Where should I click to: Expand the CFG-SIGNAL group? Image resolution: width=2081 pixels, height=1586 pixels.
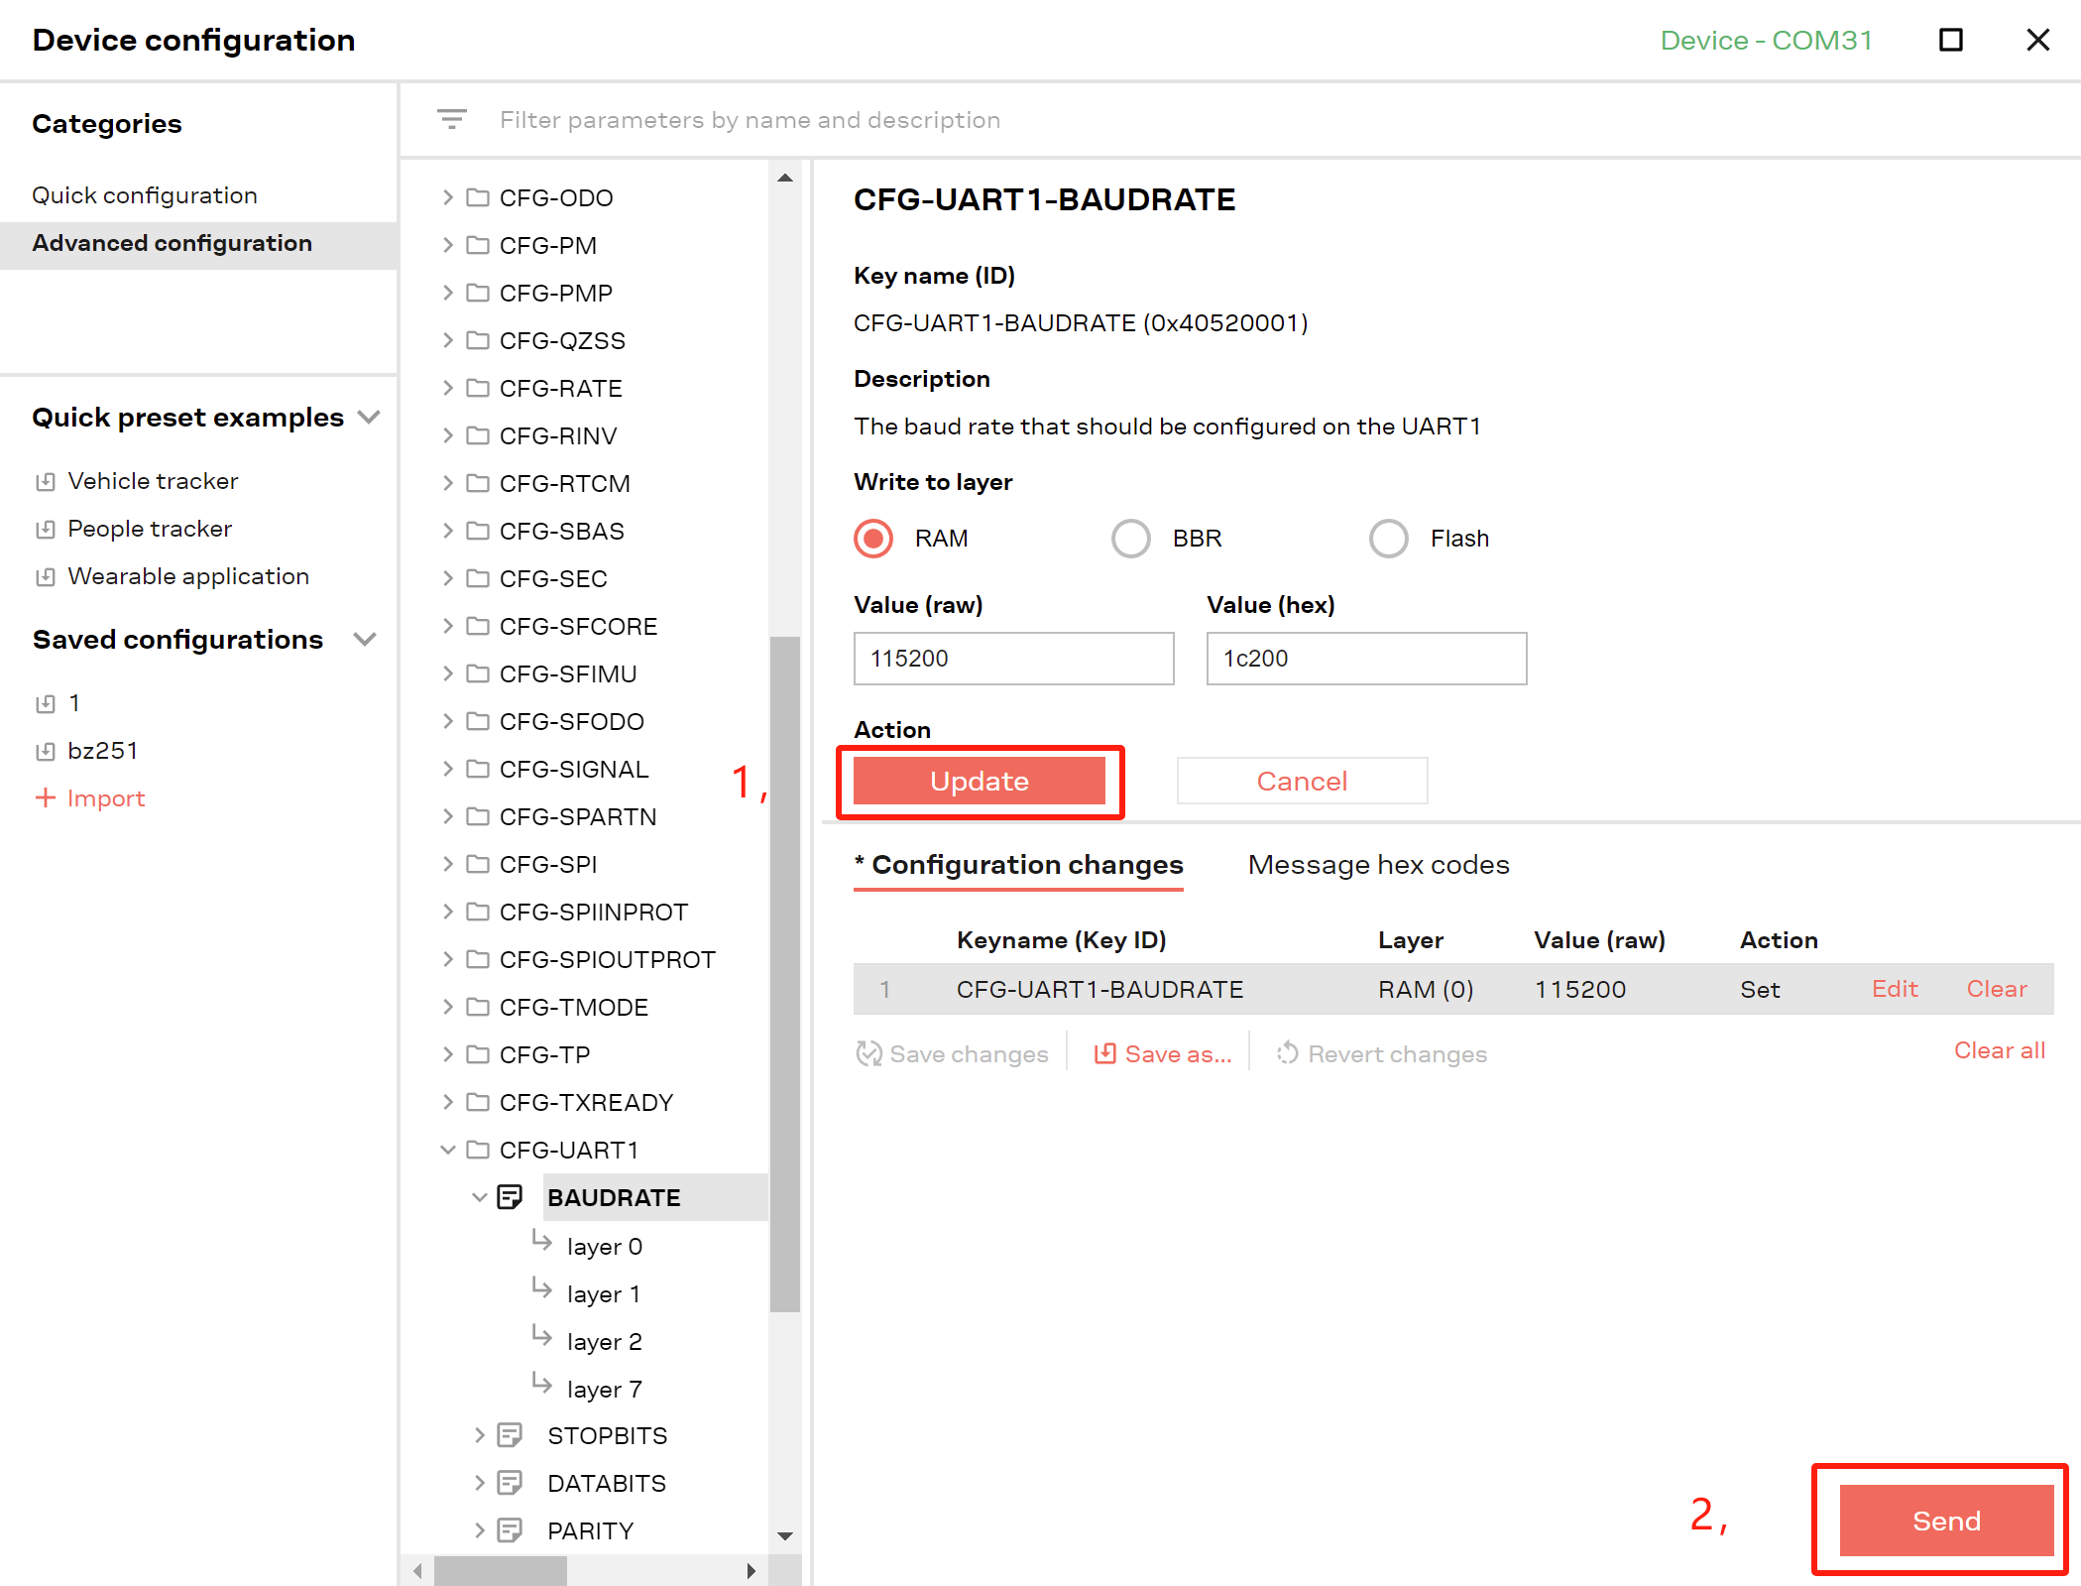[447, 769]
